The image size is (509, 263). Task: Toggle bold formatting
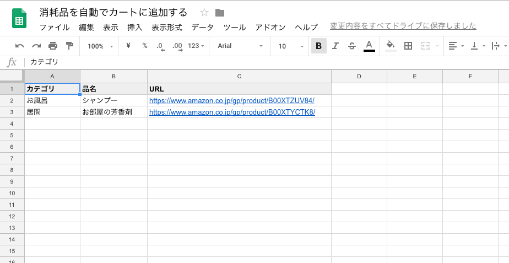coord(319,46)
